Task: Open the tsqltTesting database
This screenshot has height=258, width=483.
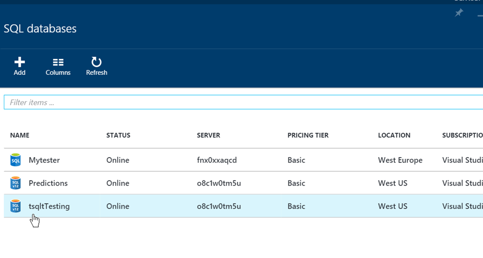Action: point(49,206)
